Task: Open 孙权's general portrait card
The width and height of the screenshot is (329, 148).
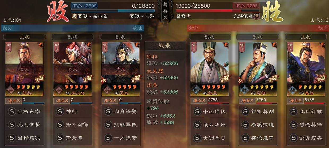Action: click(24, 69)
